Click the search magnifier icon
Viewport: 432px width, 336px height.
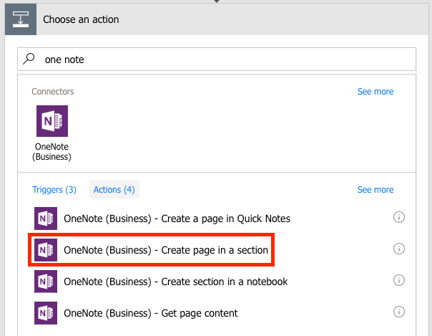(x=29, y=59)
